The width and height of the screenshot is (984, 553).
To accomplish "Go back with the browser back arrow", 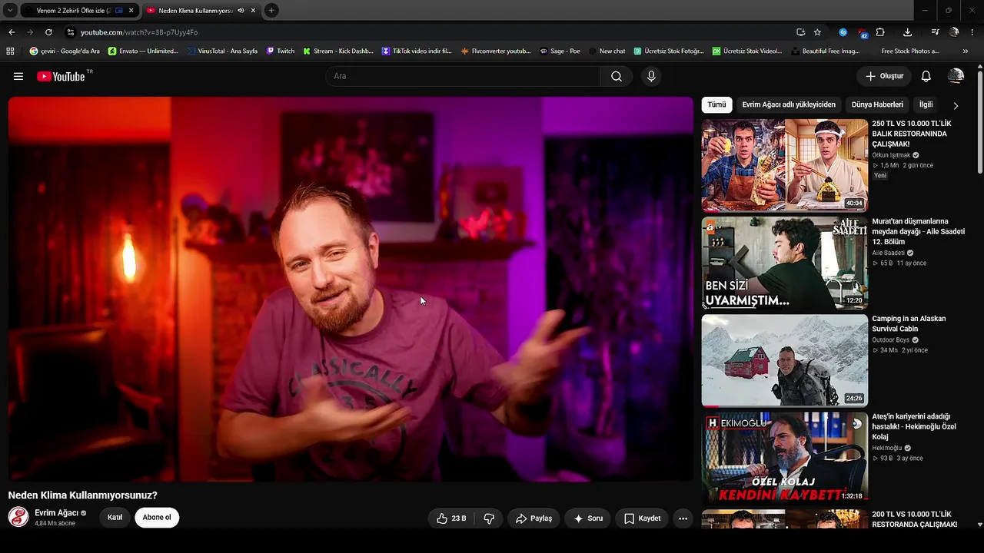I will 12,32.
